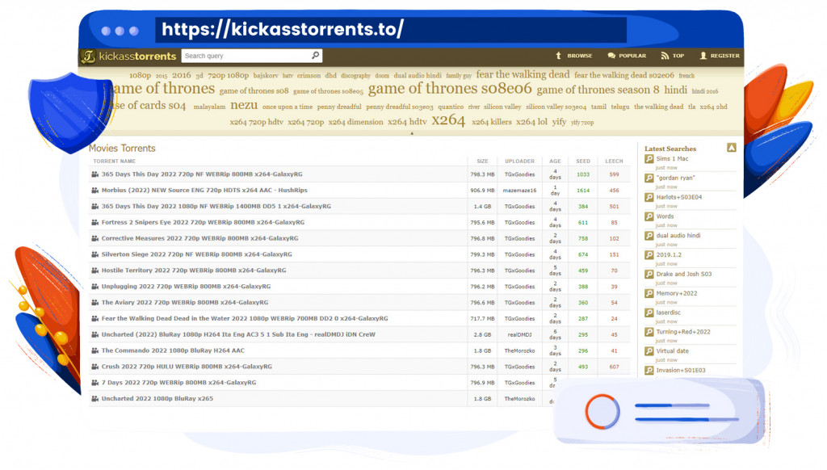This screenshot has width=827, height=470.
Task: Collapse the tag cloud with small arrow
Action: (412, 133)
